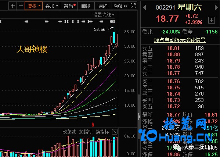Image resolution: width=220 pixels, height=157 pixels.
Task: Click the minus zoom-out chart button
Action: pyautogui.click(x=21, y=6)
